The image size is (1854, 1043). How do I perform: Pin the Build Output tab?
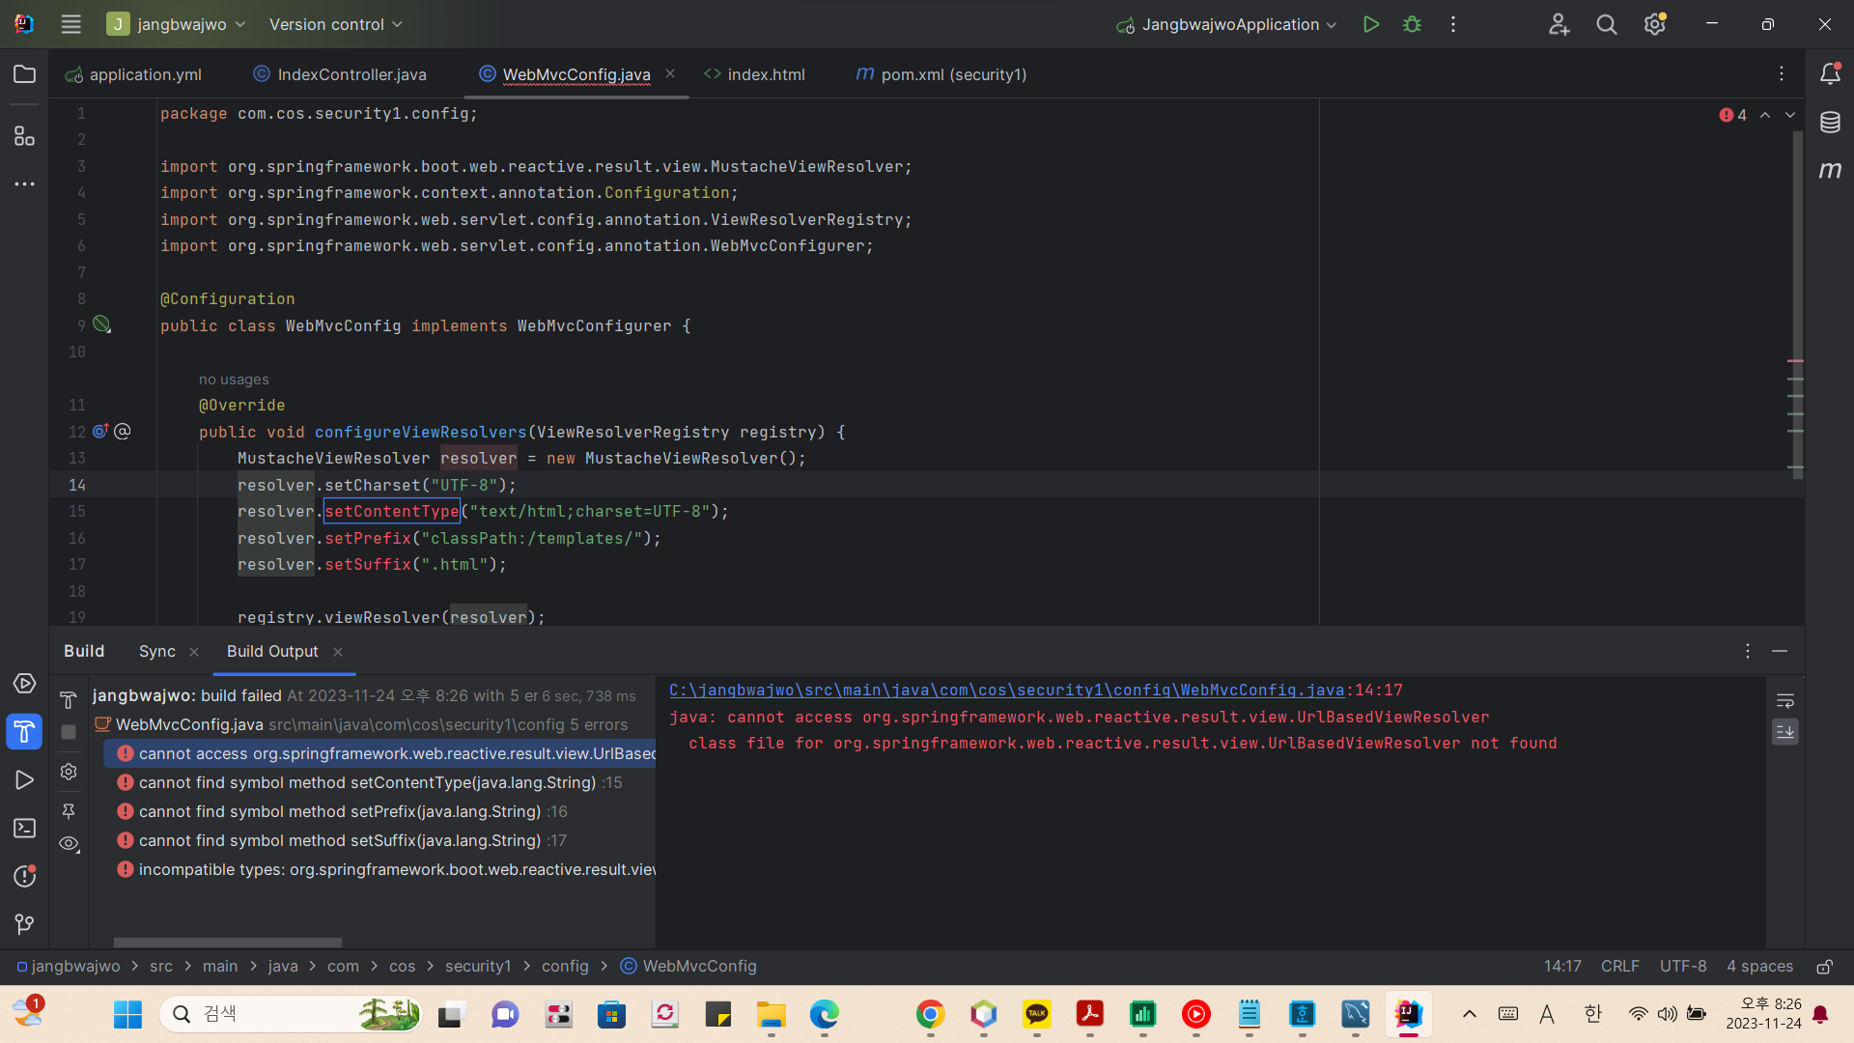click(69, 811)
